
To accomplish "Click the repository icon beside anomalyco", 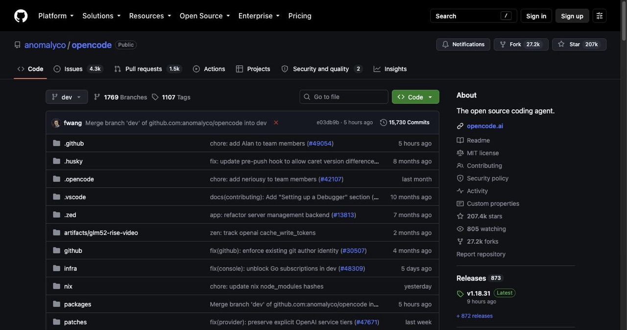I will coord(18,45).
